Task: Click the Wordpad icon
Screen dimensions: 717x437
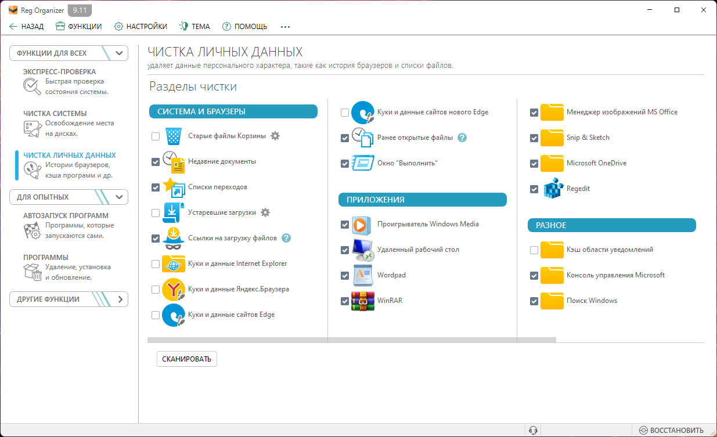Action: click(363, 276)
